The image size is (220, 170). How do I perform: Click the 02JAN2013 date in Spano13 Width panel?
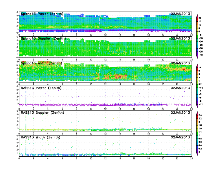[x=180, y=63]
